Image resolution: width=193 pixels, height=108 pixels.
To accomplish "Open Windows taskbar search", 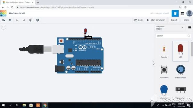I will 10,105.
